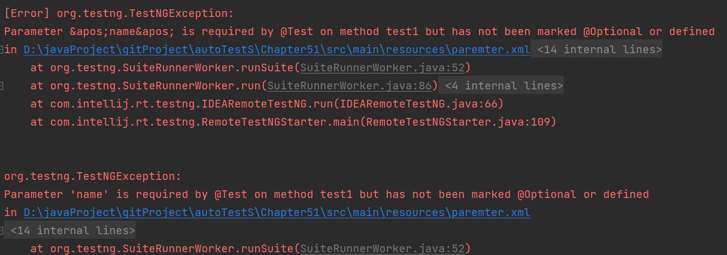Image resolution: width=727 pixels, height=255 pixels.
Task: Click the 'Parameter &apos;name&apos;' message line
Action: [x=359, y=32]
